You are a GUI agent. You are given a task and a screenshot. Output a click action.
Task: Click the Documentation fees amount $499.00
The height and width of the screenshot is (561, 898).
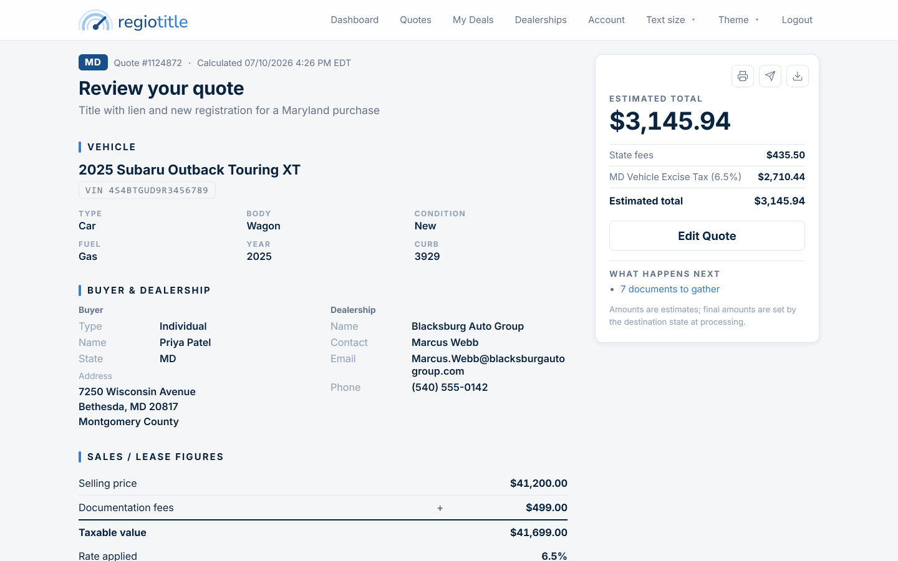546,507
